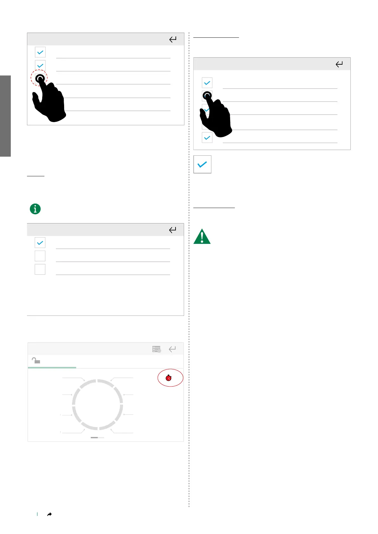378x534 pixels.
Task: Click the green warning triangle icon
Action: click(202, 237)
